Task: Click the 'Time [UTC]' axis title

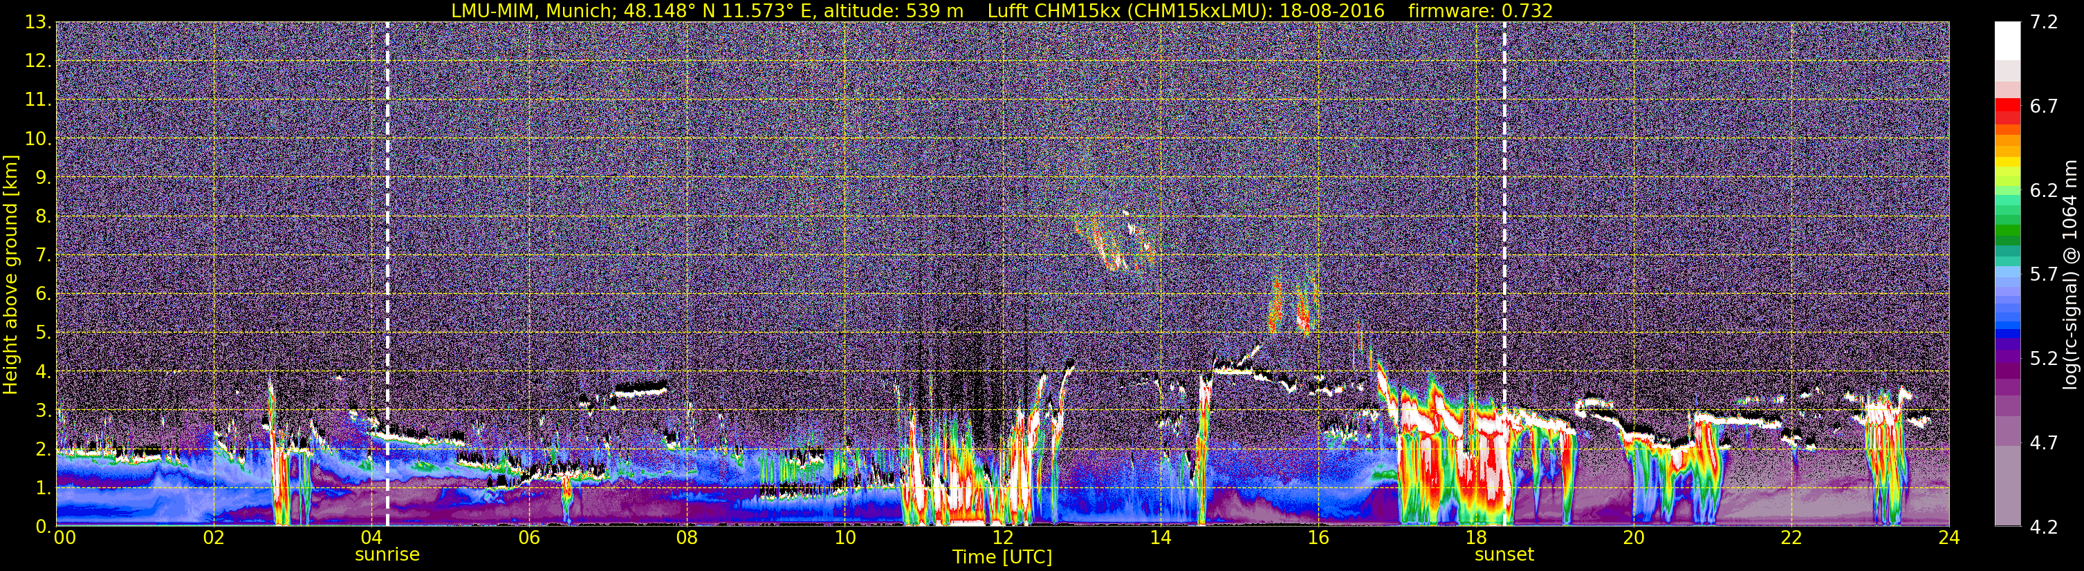Action: click(1002, 557)
